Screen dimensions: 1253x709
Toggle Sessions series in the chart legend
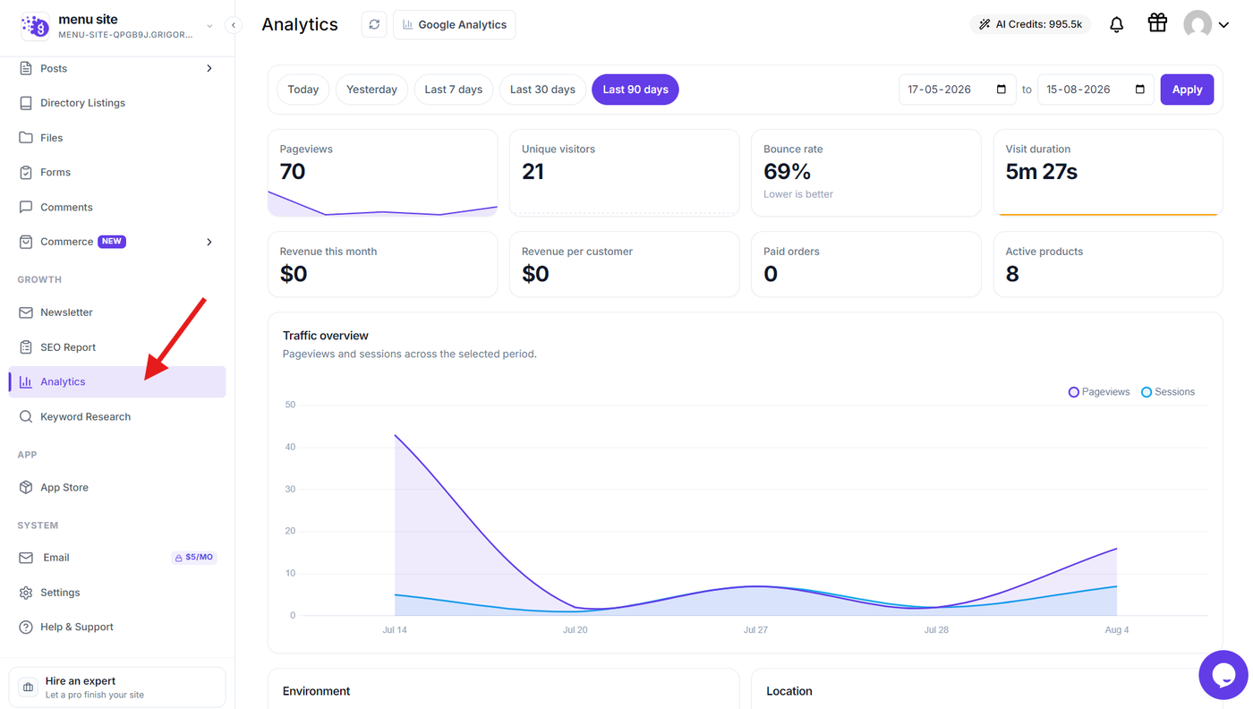(1168, 392)
